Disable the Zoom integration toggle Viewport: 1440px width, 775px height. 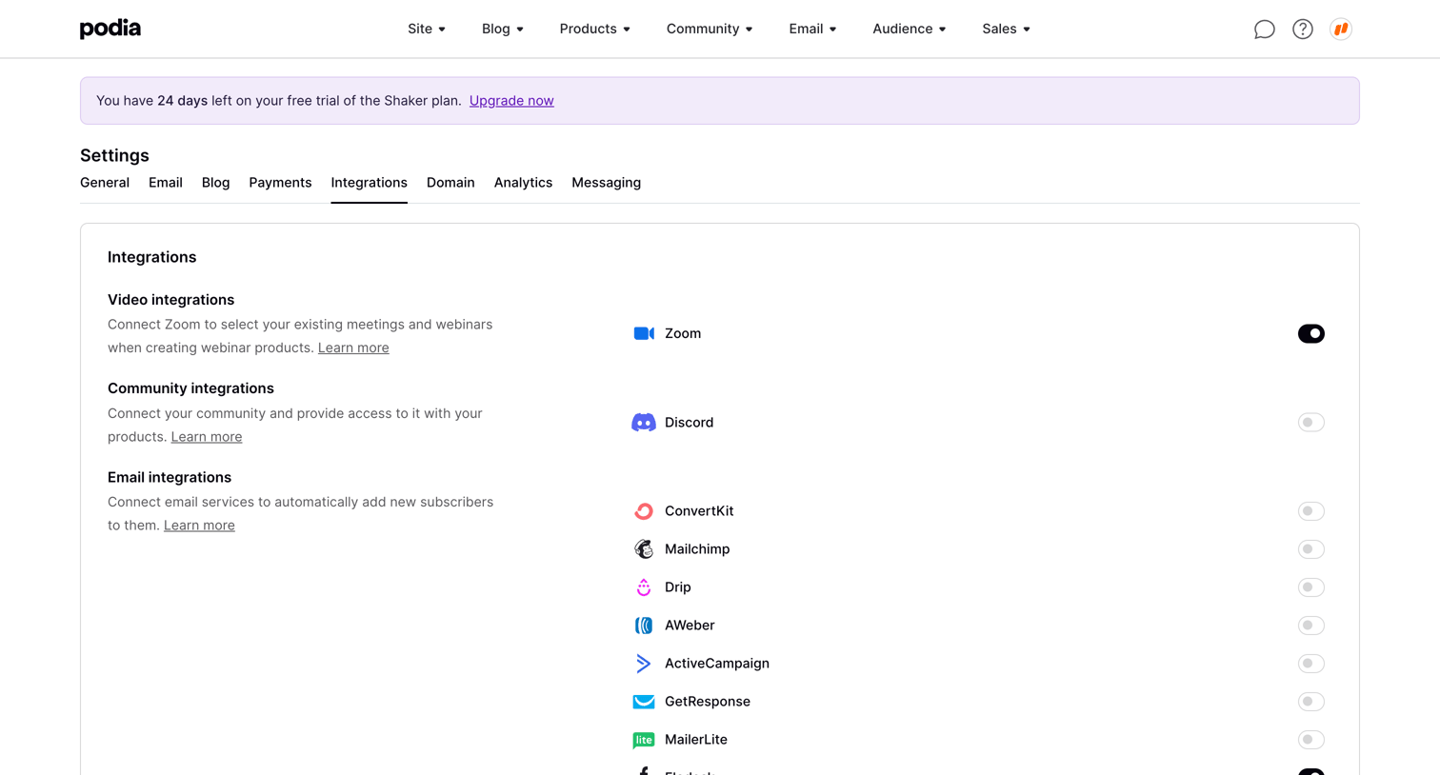coord(1311,333)
